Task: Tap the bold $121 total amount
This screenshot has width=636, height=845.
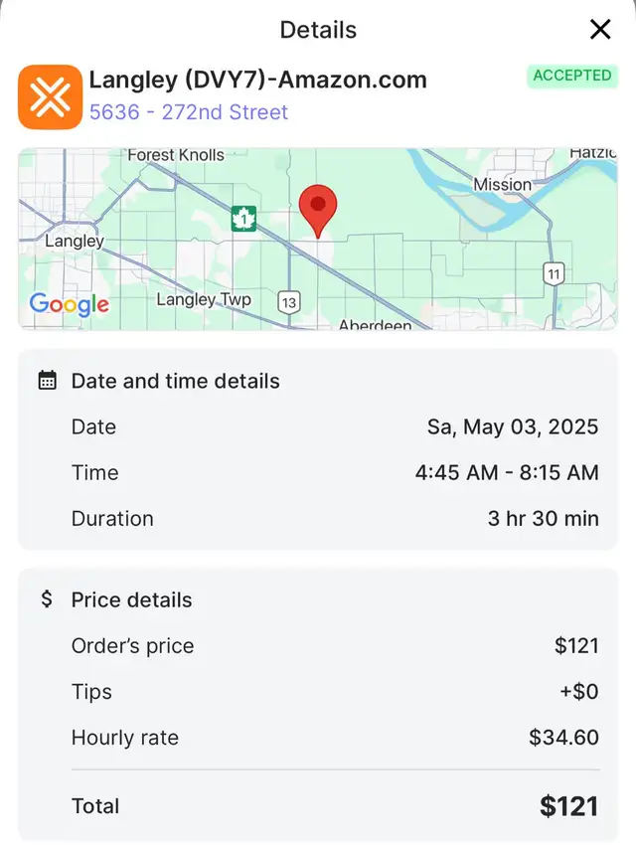Action: 569,806
